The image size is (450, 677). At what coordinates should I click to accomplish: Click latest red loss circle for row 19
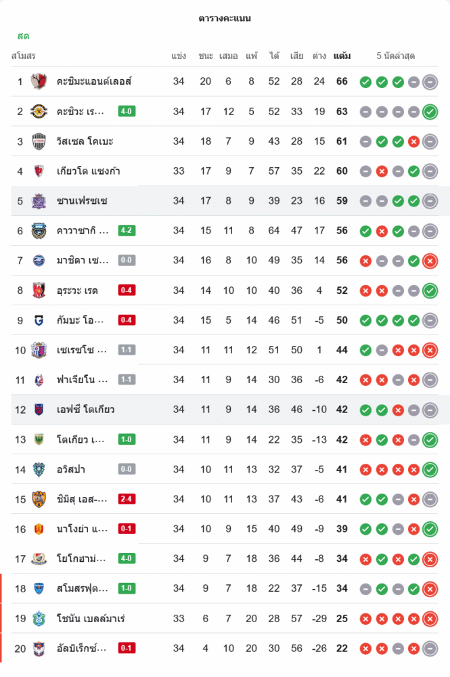coord(430,618)
